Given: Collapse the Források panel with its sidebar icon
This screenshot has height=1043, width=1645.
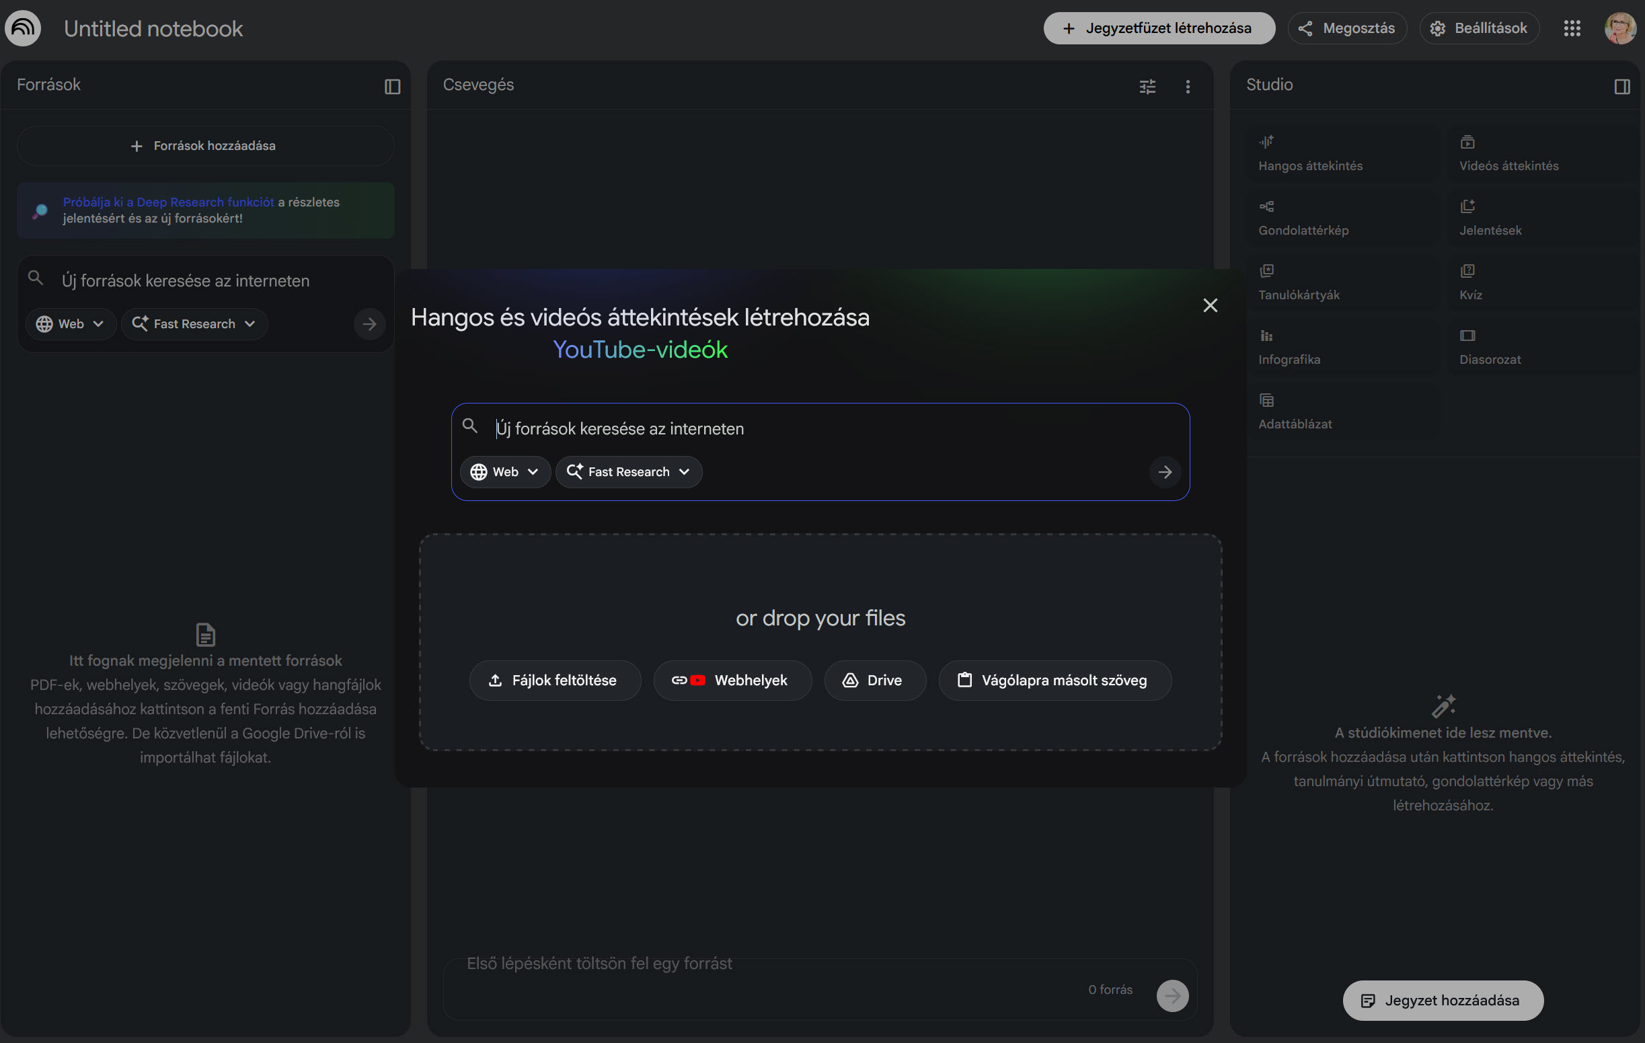Looking at the screenshot, I should coord(392,86).
